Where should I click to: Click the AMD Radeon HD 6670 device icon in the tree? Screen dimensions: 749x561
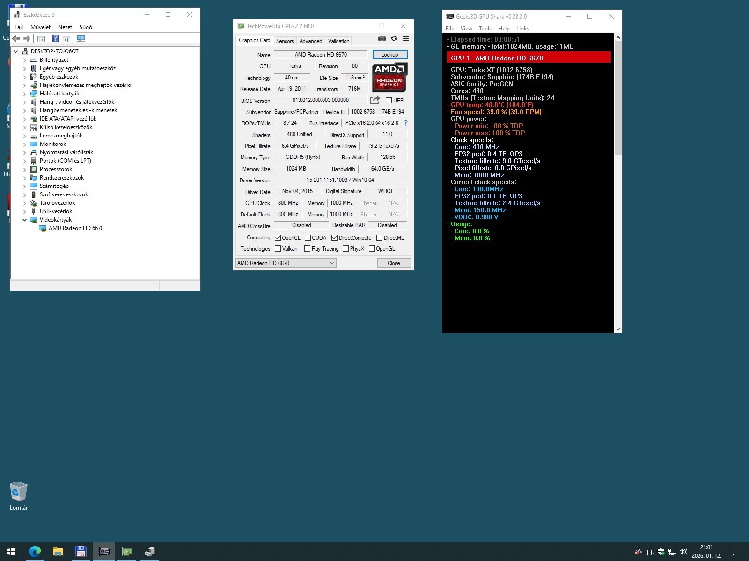(x=43, y=228)
